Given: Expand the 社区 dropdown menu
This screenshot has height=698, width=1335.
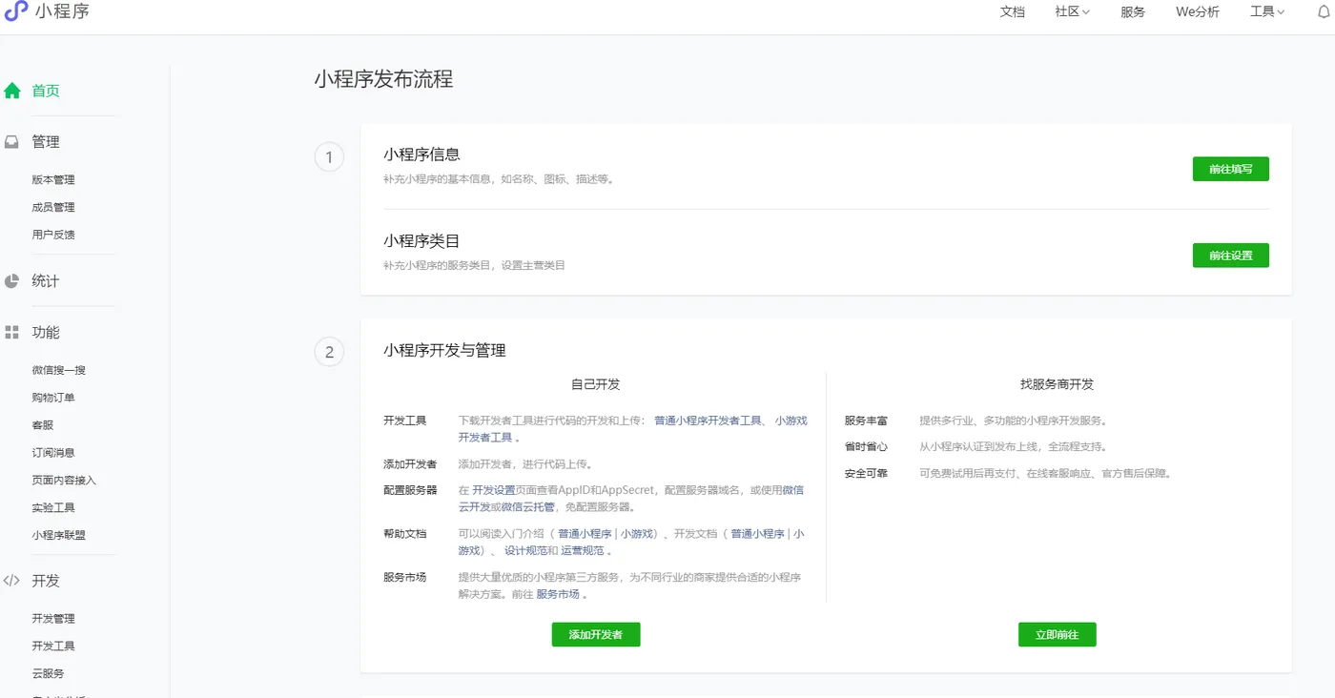Looking at the screenshot, I should pyautogui.click(x=1072, y=11).
